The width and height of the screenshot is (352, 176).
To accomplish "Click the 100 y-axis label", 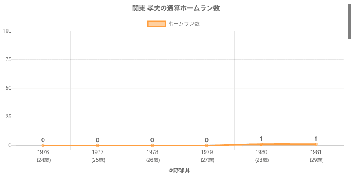I will pos(7,31).
